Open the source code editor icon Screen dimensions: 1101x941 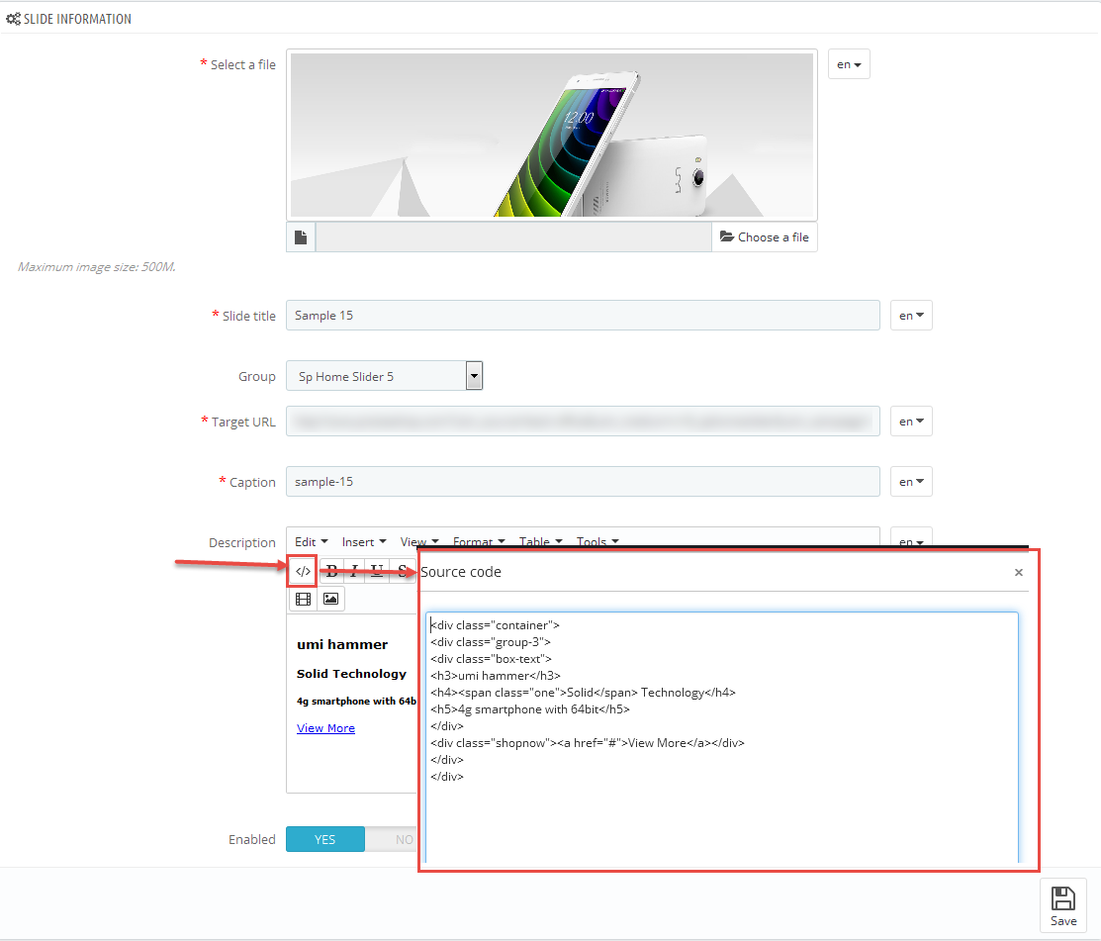pyautogui.click(x=303, y=572)
